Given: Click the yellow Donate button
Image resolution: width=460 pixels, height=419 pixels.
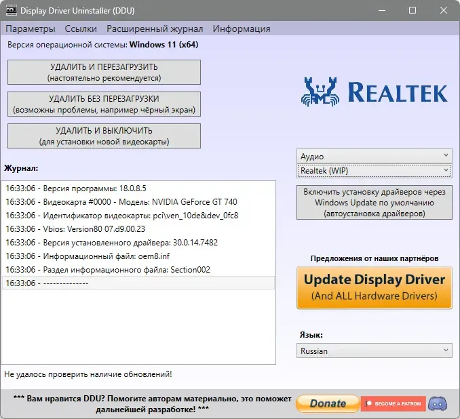Looking at the screenshot, I should [x=328, y=403].
